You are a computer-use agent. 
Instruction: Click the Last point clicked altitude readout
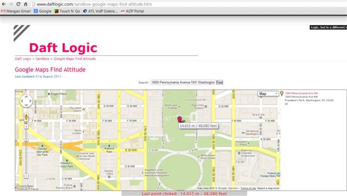click(184, 194)
